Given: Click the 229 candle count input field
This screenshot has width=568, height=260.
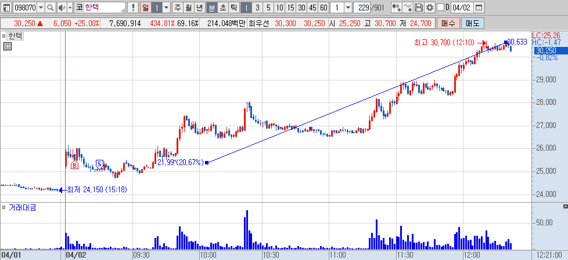Looking at the screenshot, I should (x=364, y=7).
